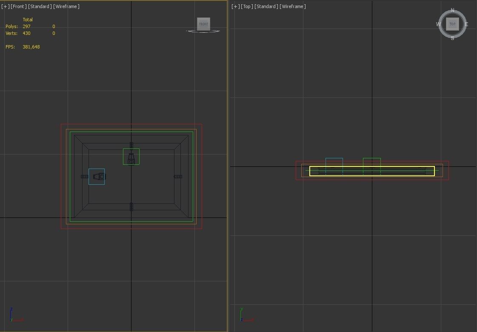Click the FPS value 381,648
Screen dimensions: 477x332
coord(31,47)
